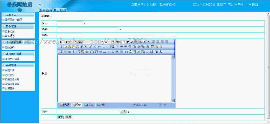Click the 主唱 singer input field
Screen dimensions: 270x124
(70, 35)
